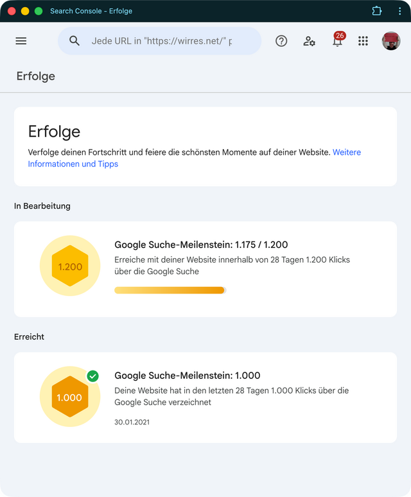This screenshot has width=411, height=497.
Task: Click the 1.175 / 1.200 milestone progress bar
Action: (170, 290)
